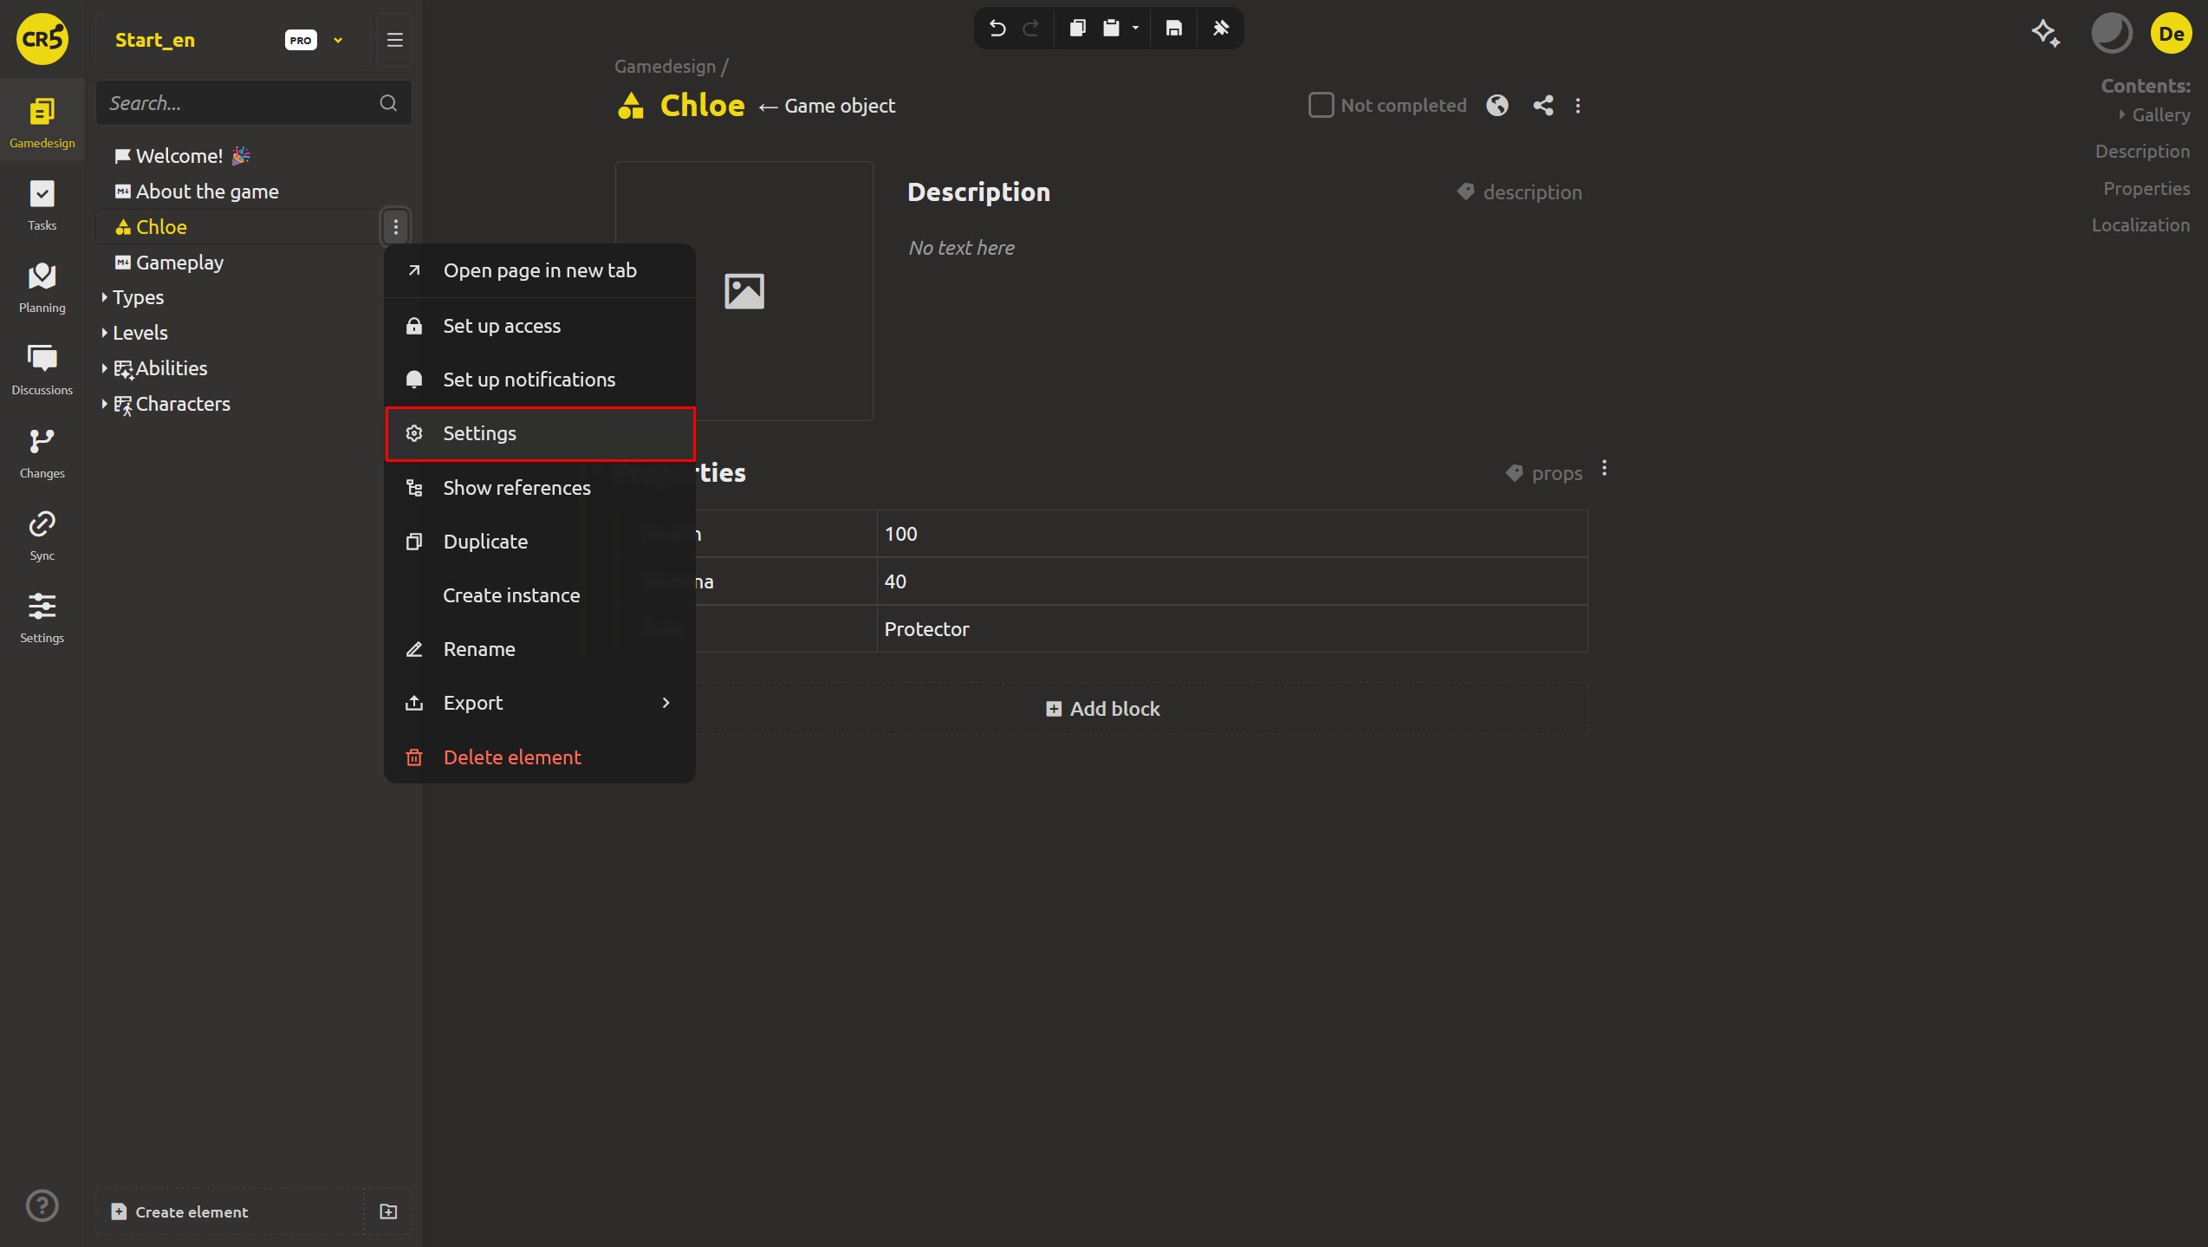The height and width of the screenshot is (1247, 2208).
Task: Open the Export submenu arrow
Action: (666, 703)
